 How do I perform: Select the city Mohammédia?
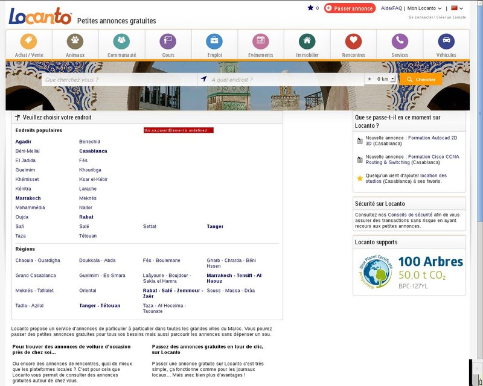click(30, 207)
